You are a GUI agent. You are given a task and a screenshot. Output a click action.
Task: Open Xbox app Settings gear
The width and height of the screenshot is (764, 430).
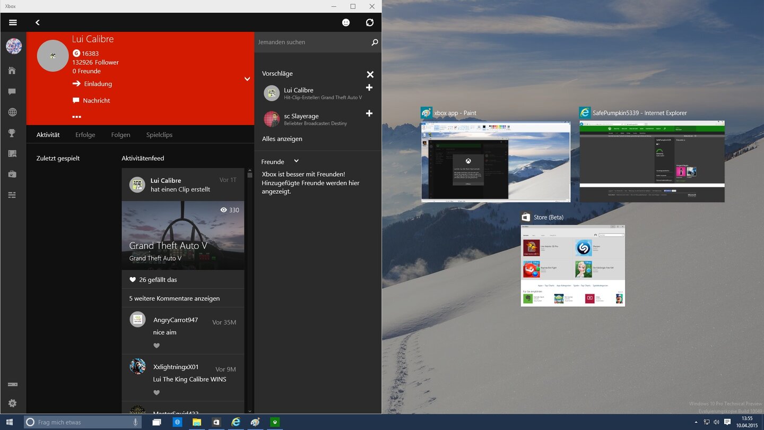pos(12,403)
